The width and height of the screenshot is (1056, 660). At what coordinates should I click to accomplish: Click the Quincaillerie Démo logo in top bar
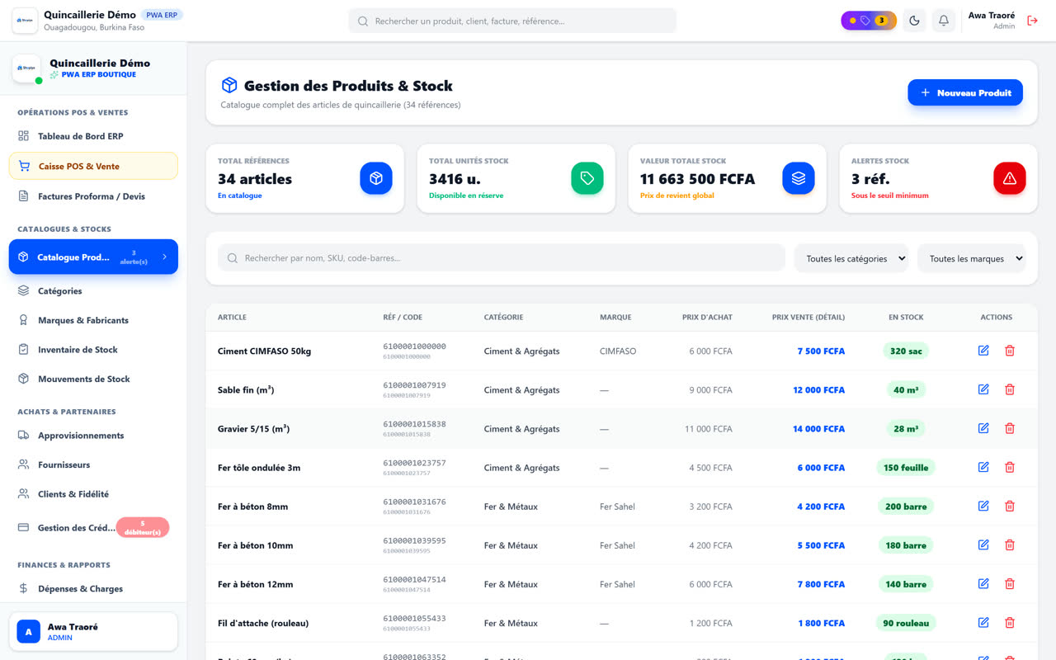[25, 21]
